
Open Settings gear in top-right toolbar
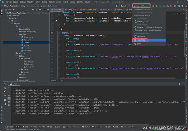[x=182, y=6]
